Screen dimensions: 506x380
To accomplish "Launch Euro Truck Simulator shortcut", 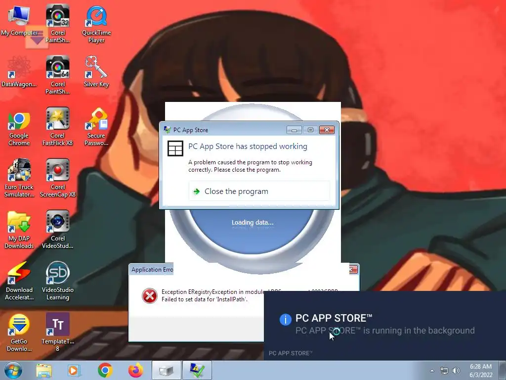I will (19, 178).
